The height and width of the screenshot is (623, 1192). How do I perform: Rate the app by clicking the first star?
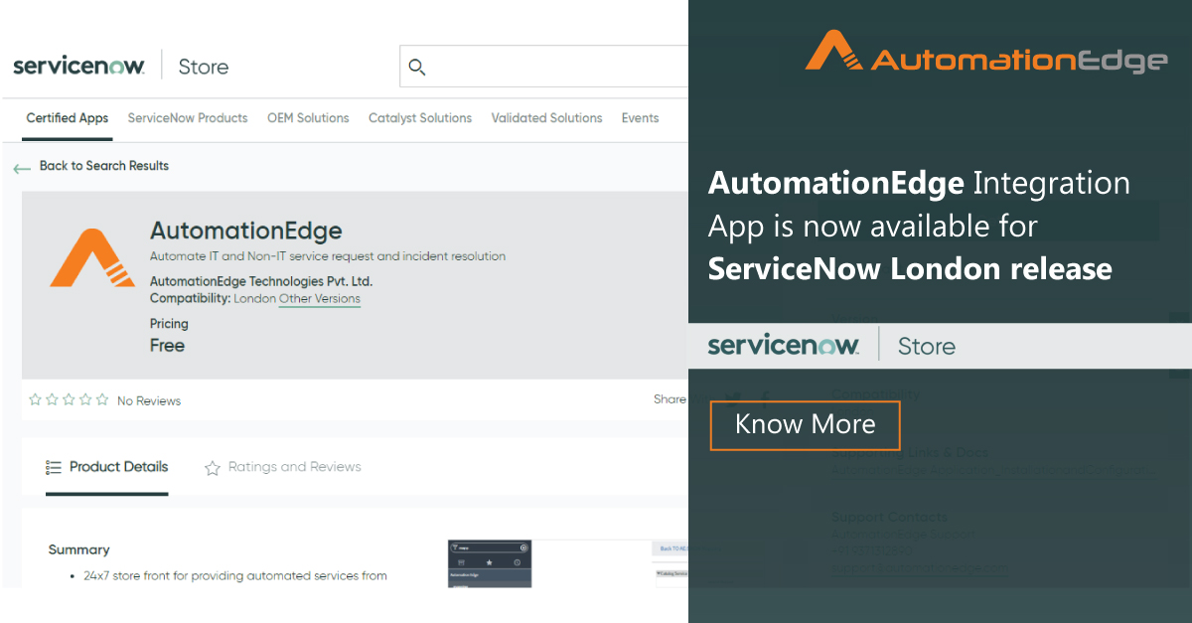35,398
